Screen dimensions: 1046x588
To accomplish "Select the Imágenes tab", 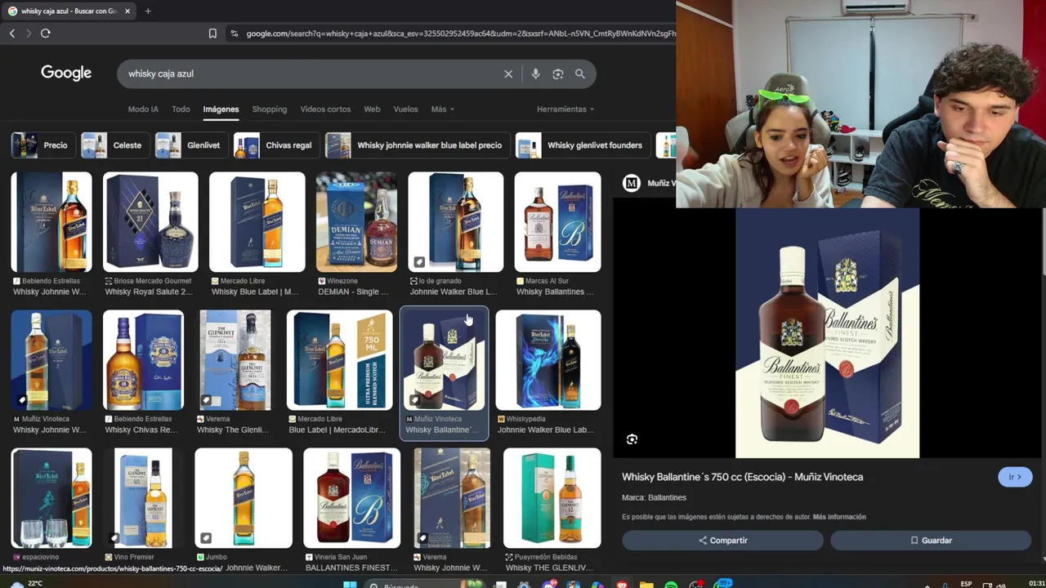I will [221, 109].
